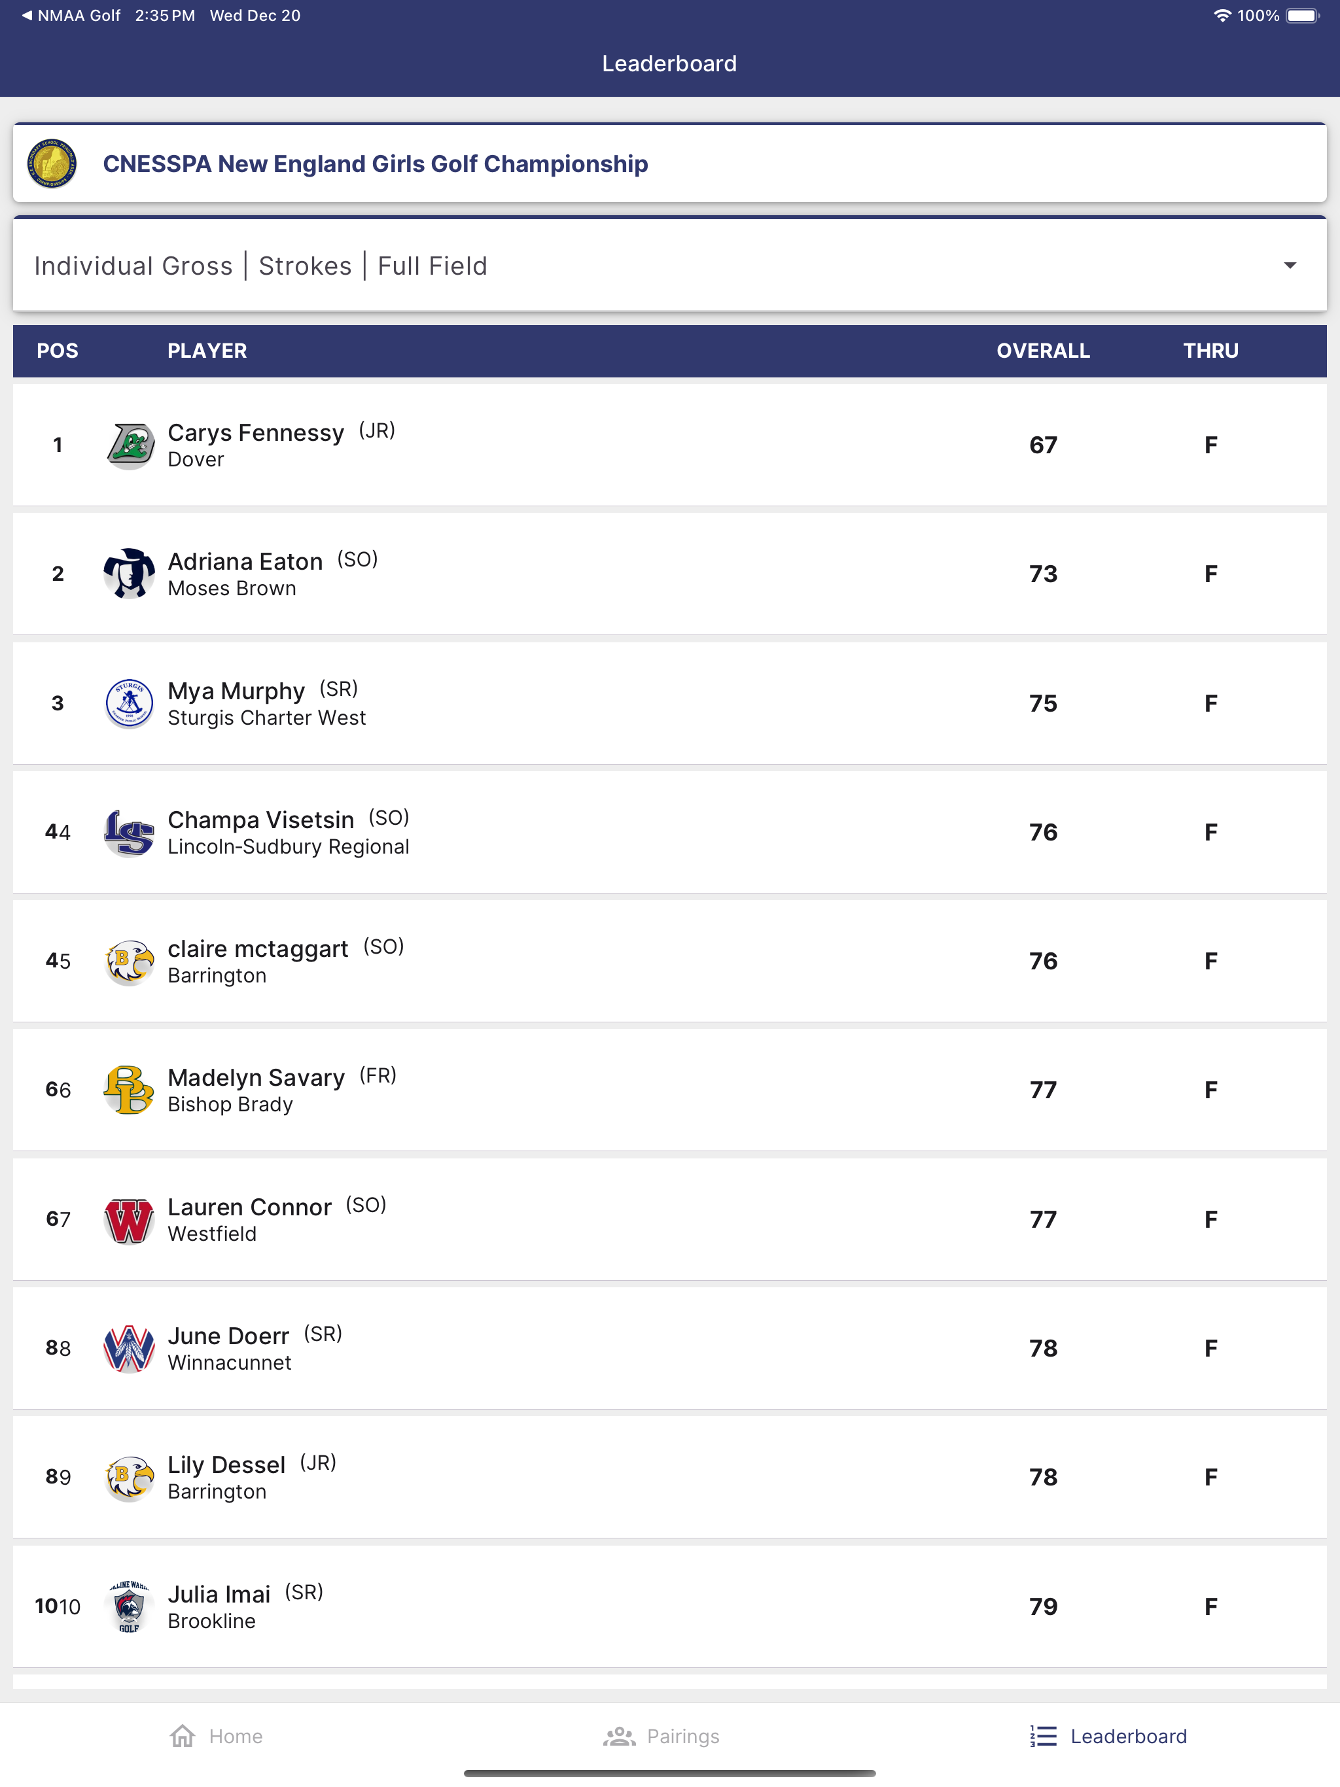This screenshot has height=1787, width=1340.
Task: Switch to the Pairings tab
Action: pos(661,1736)
